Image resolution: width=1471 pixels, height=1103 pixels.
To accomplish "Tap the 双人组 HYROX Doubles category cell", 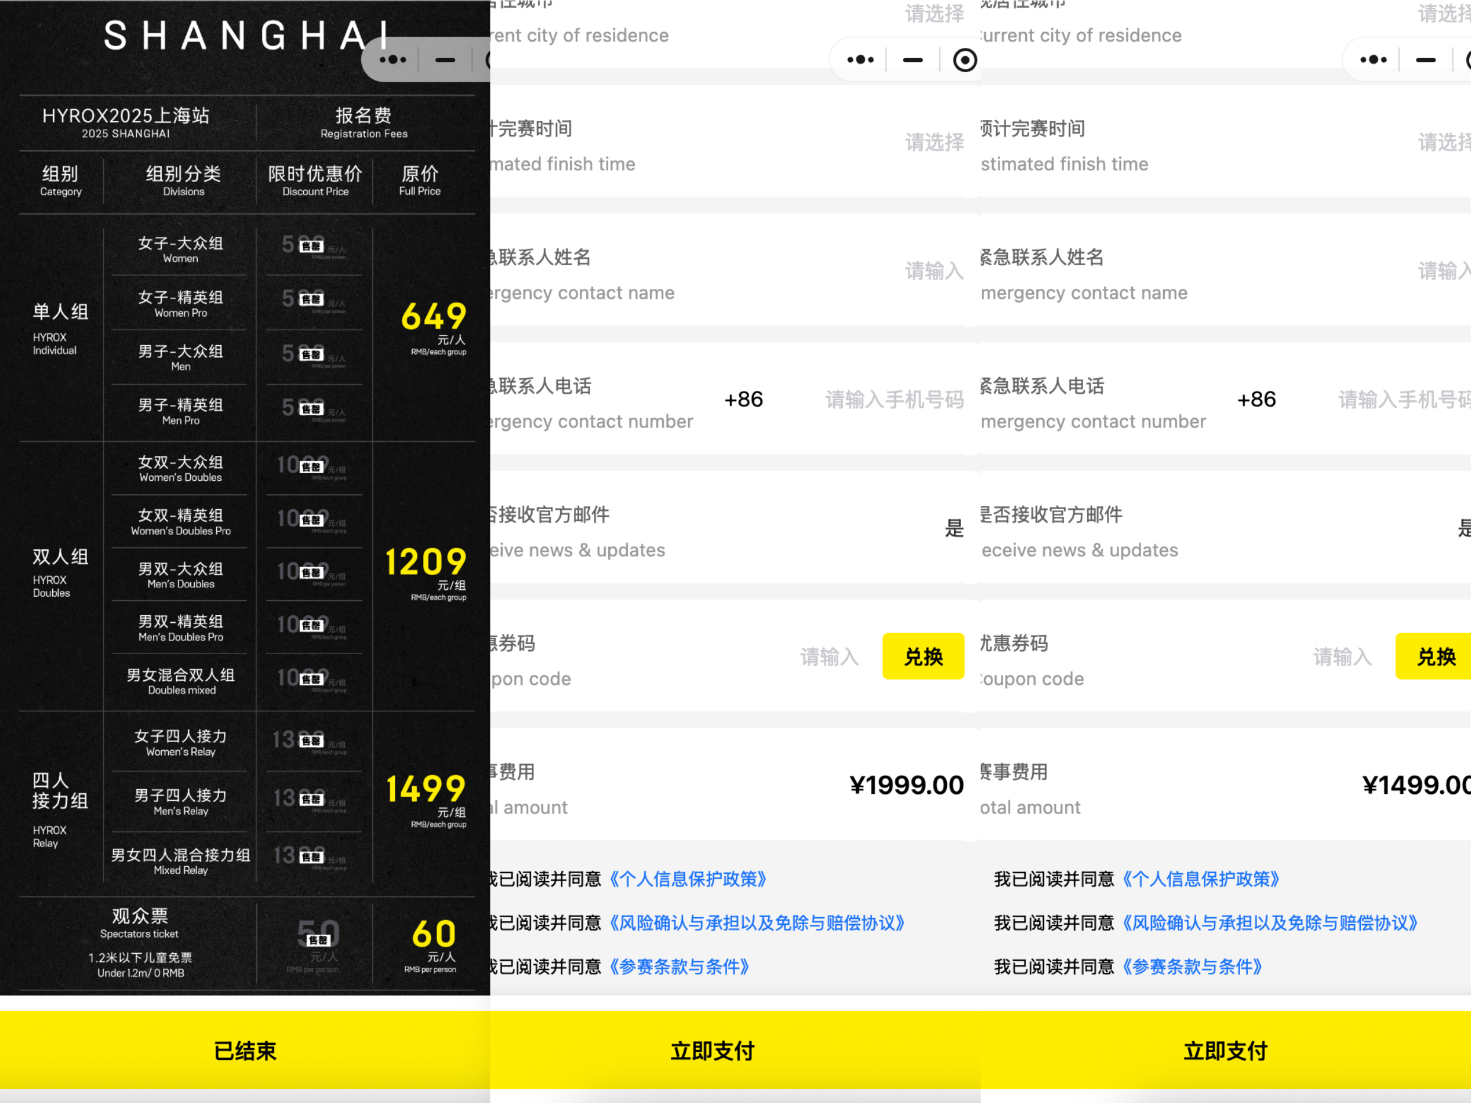I will (60, 573).
